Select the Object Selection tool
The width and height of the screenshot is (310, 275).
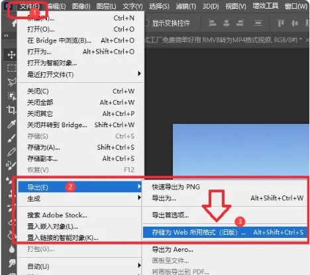coord(11,96)
